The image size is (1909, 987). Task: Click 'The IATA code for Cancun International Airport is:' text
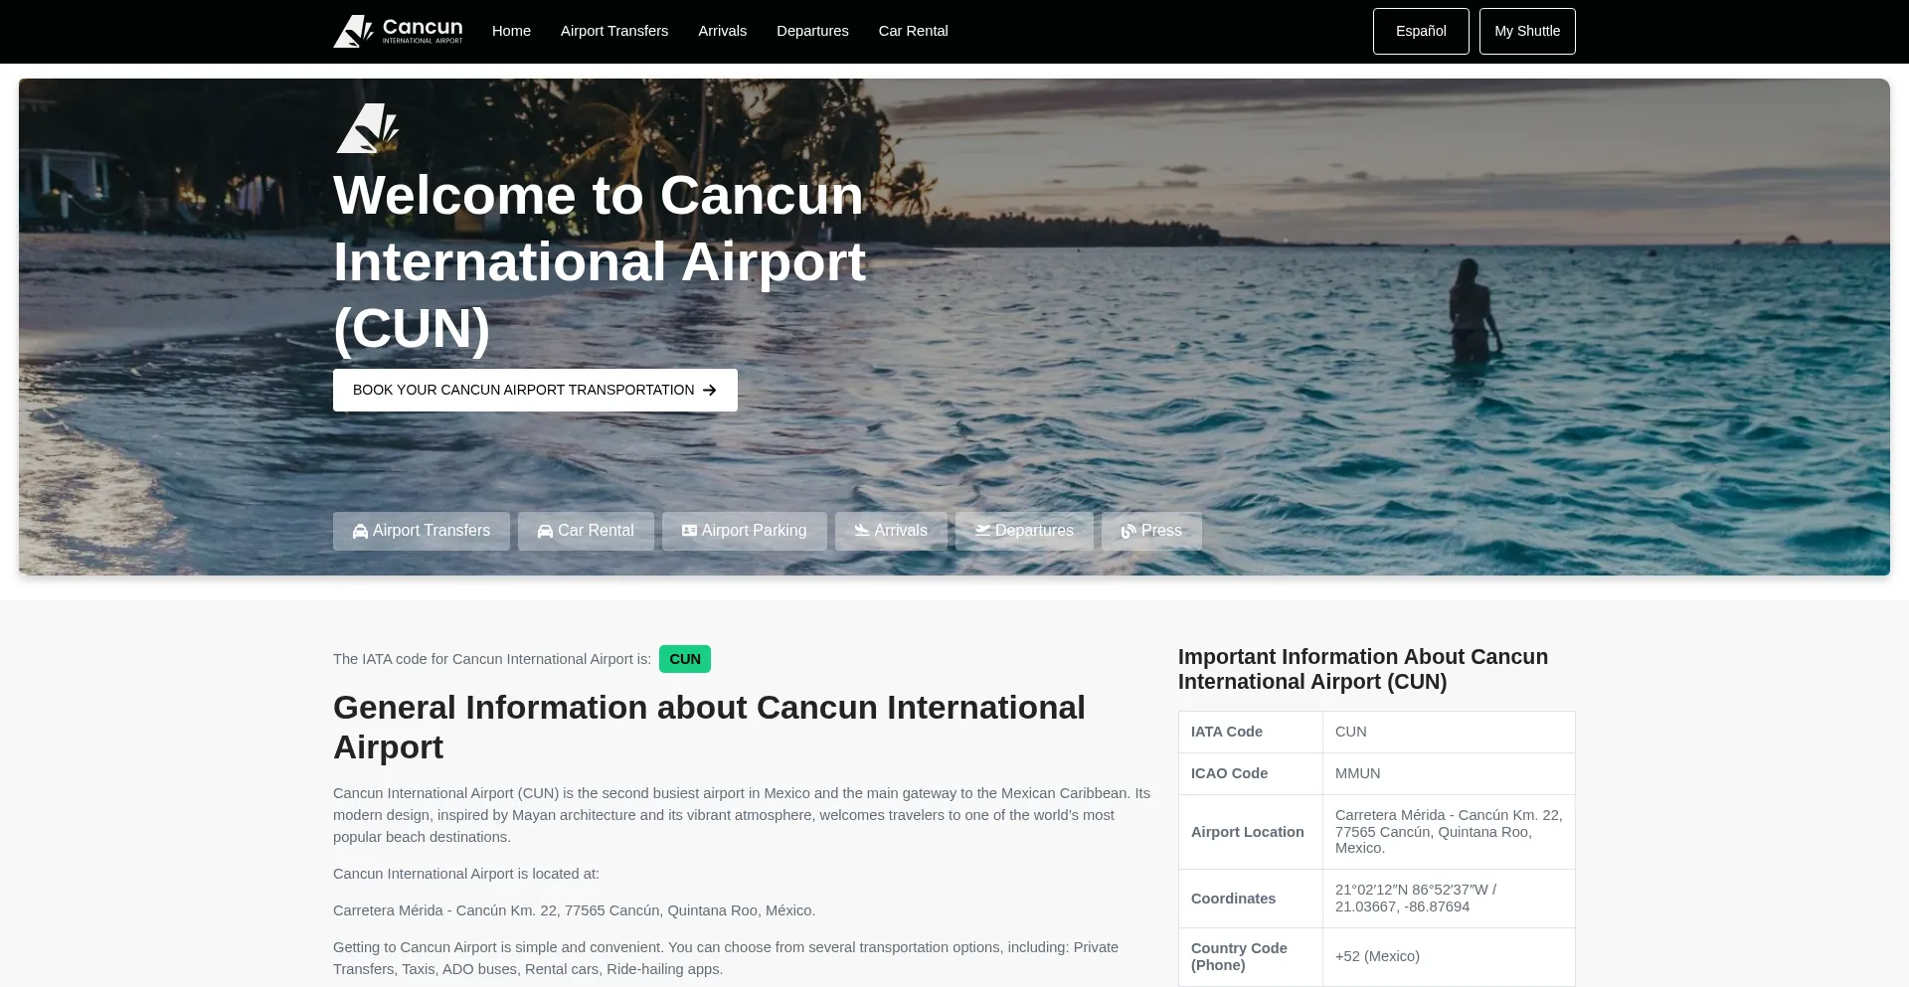492,659
